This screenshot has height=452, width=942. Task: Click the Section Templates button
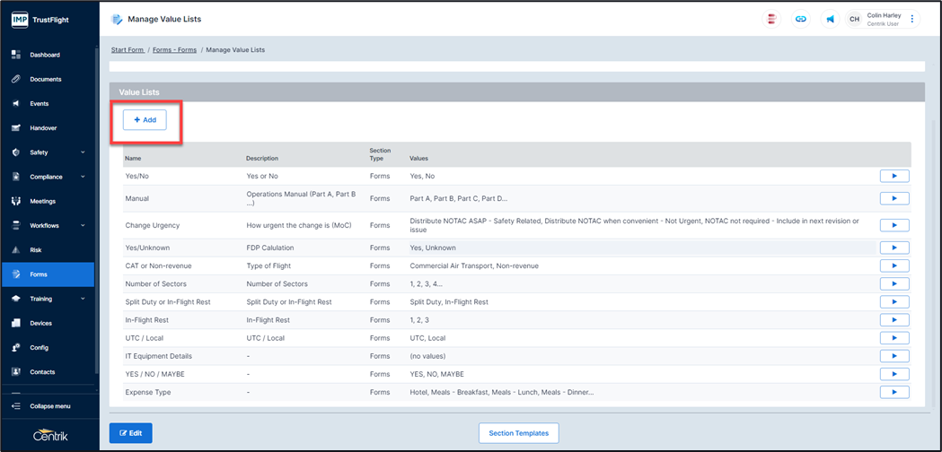(x=519, y=433)
